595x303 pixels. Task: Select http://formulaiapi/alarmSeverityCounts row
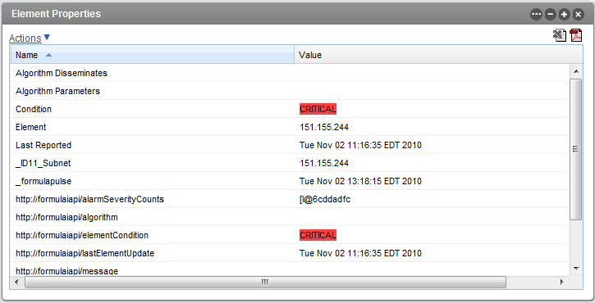pos(290,199)
